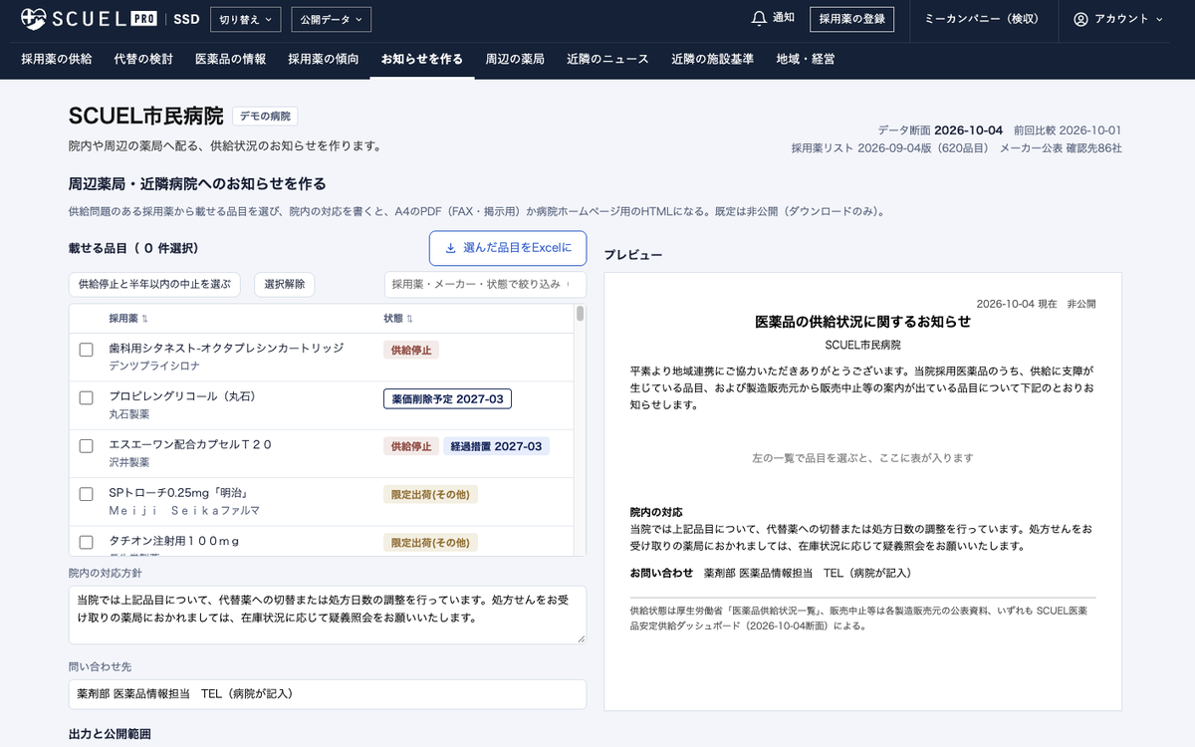Open the 近隣の施設基準 tab
The height and width of the screenshot is (747, 1195).
pos(712,59)
